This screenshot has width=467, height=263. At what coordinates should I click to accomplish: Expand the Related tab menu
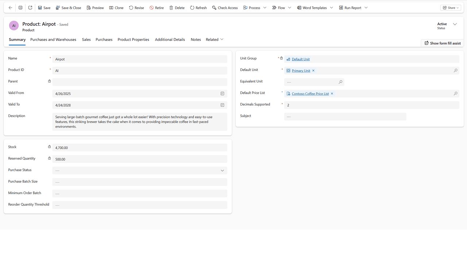[x=222, y=39]
